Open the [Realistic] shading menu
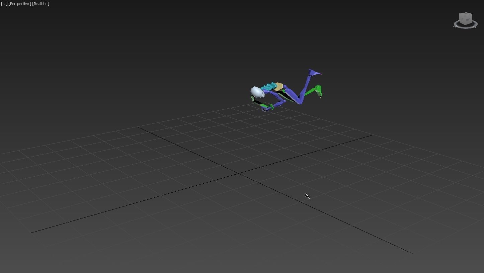484x273 pixels. point(41,4)
